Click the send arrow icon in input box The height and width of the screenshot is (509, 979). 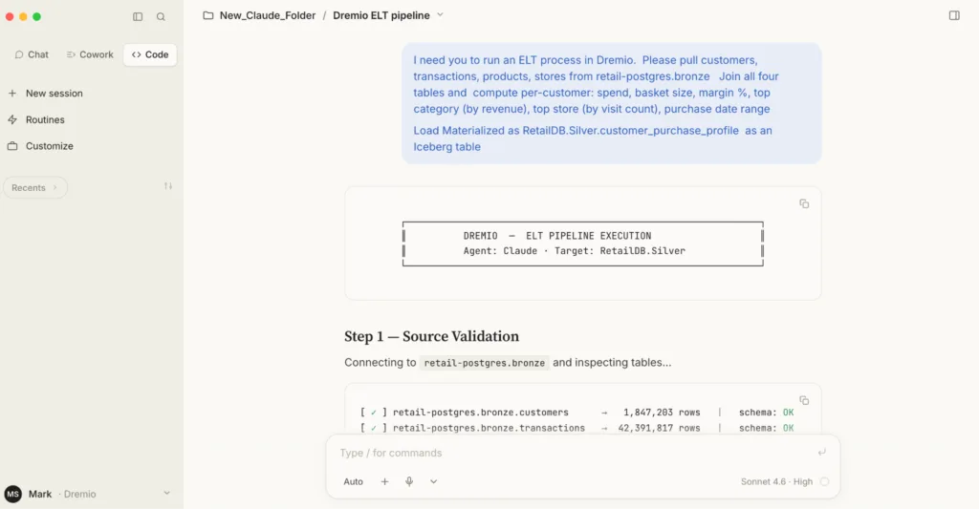tap(821, 453)
